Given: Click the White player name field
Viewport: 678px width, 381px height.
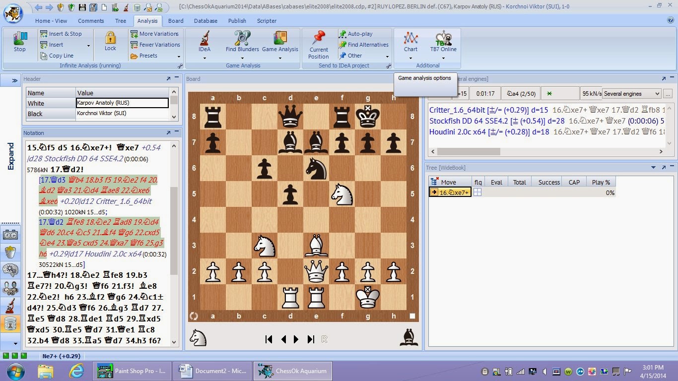Looking at the screenshot, I should click(x=122, y=103).
